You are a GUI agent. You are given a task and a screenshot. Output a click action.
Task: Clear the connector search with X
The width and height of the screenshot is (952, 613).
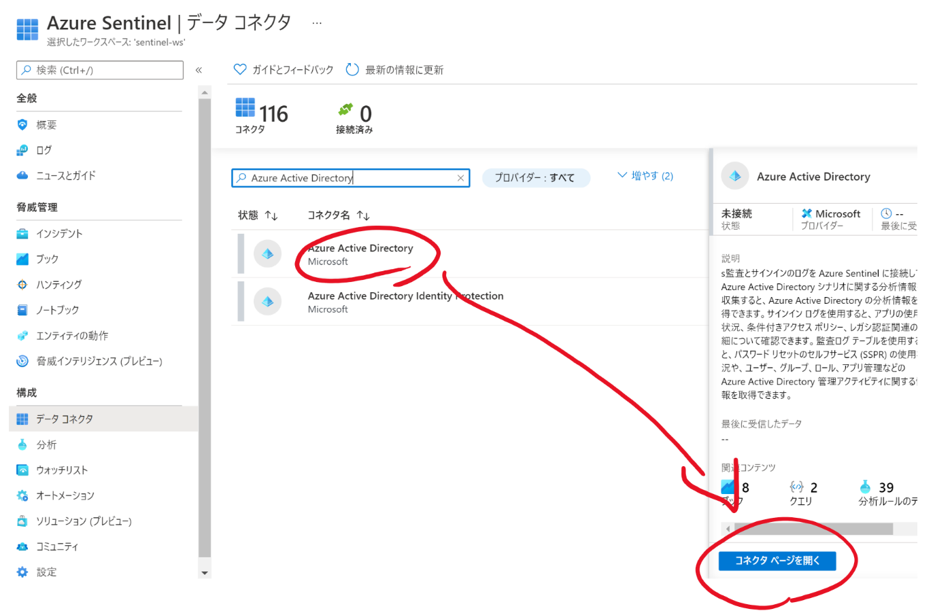pos(460,178)
